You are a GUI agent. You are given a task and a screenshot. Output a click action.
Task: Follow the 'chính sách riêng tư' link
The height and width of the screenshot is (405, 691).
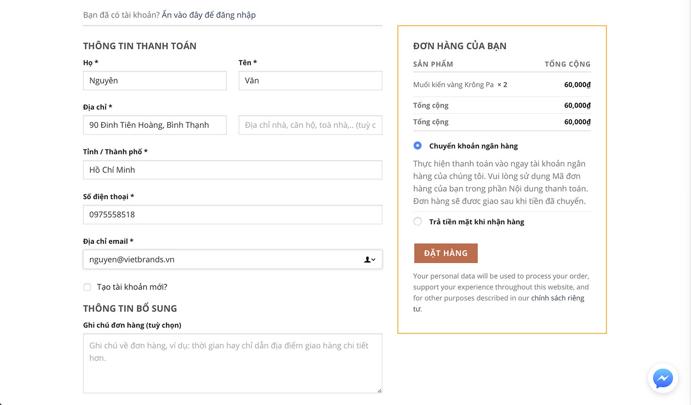pyautogui.click(x=557, y=298)
